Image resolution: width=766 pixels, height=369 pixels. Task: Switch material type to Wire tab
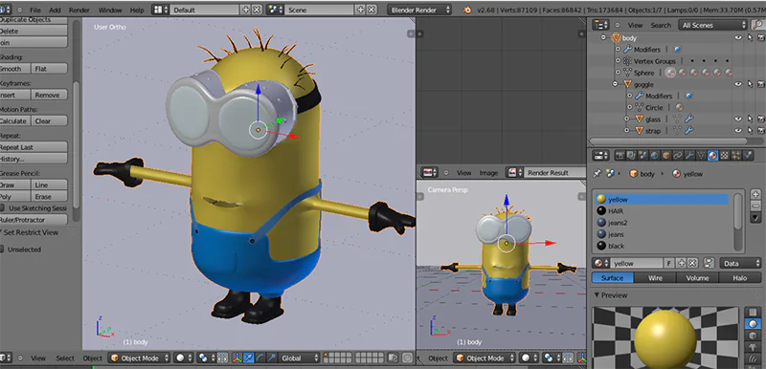click(x=655, y=278)
